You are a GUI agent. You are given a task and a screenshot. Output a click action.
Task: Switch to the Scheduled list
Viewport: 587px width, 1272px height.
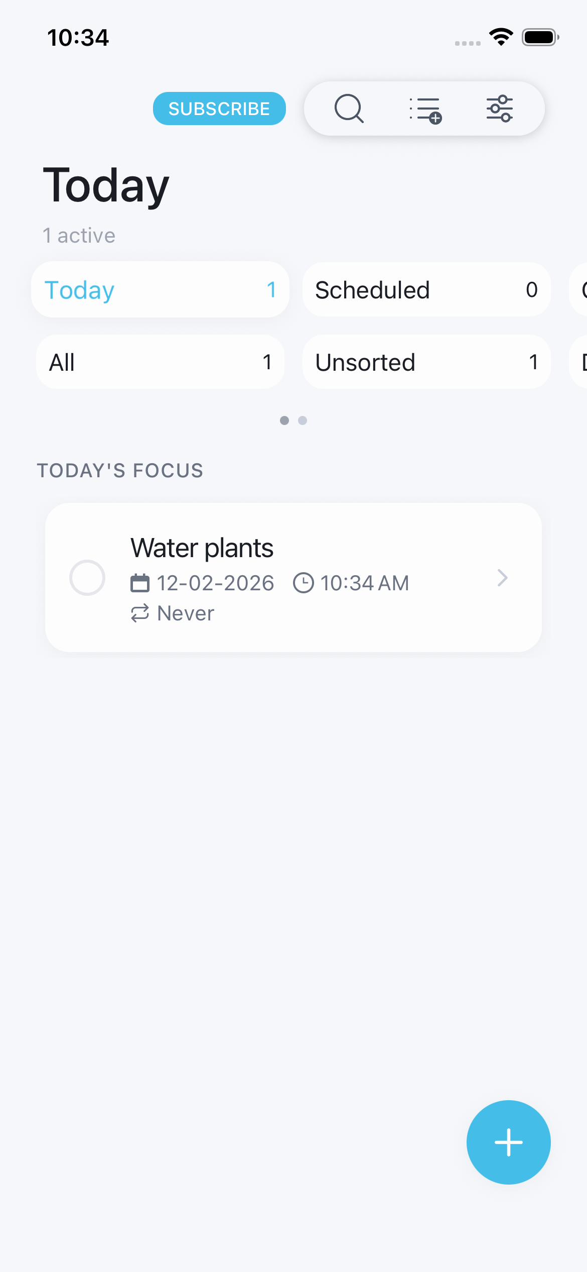pos(426,290)
